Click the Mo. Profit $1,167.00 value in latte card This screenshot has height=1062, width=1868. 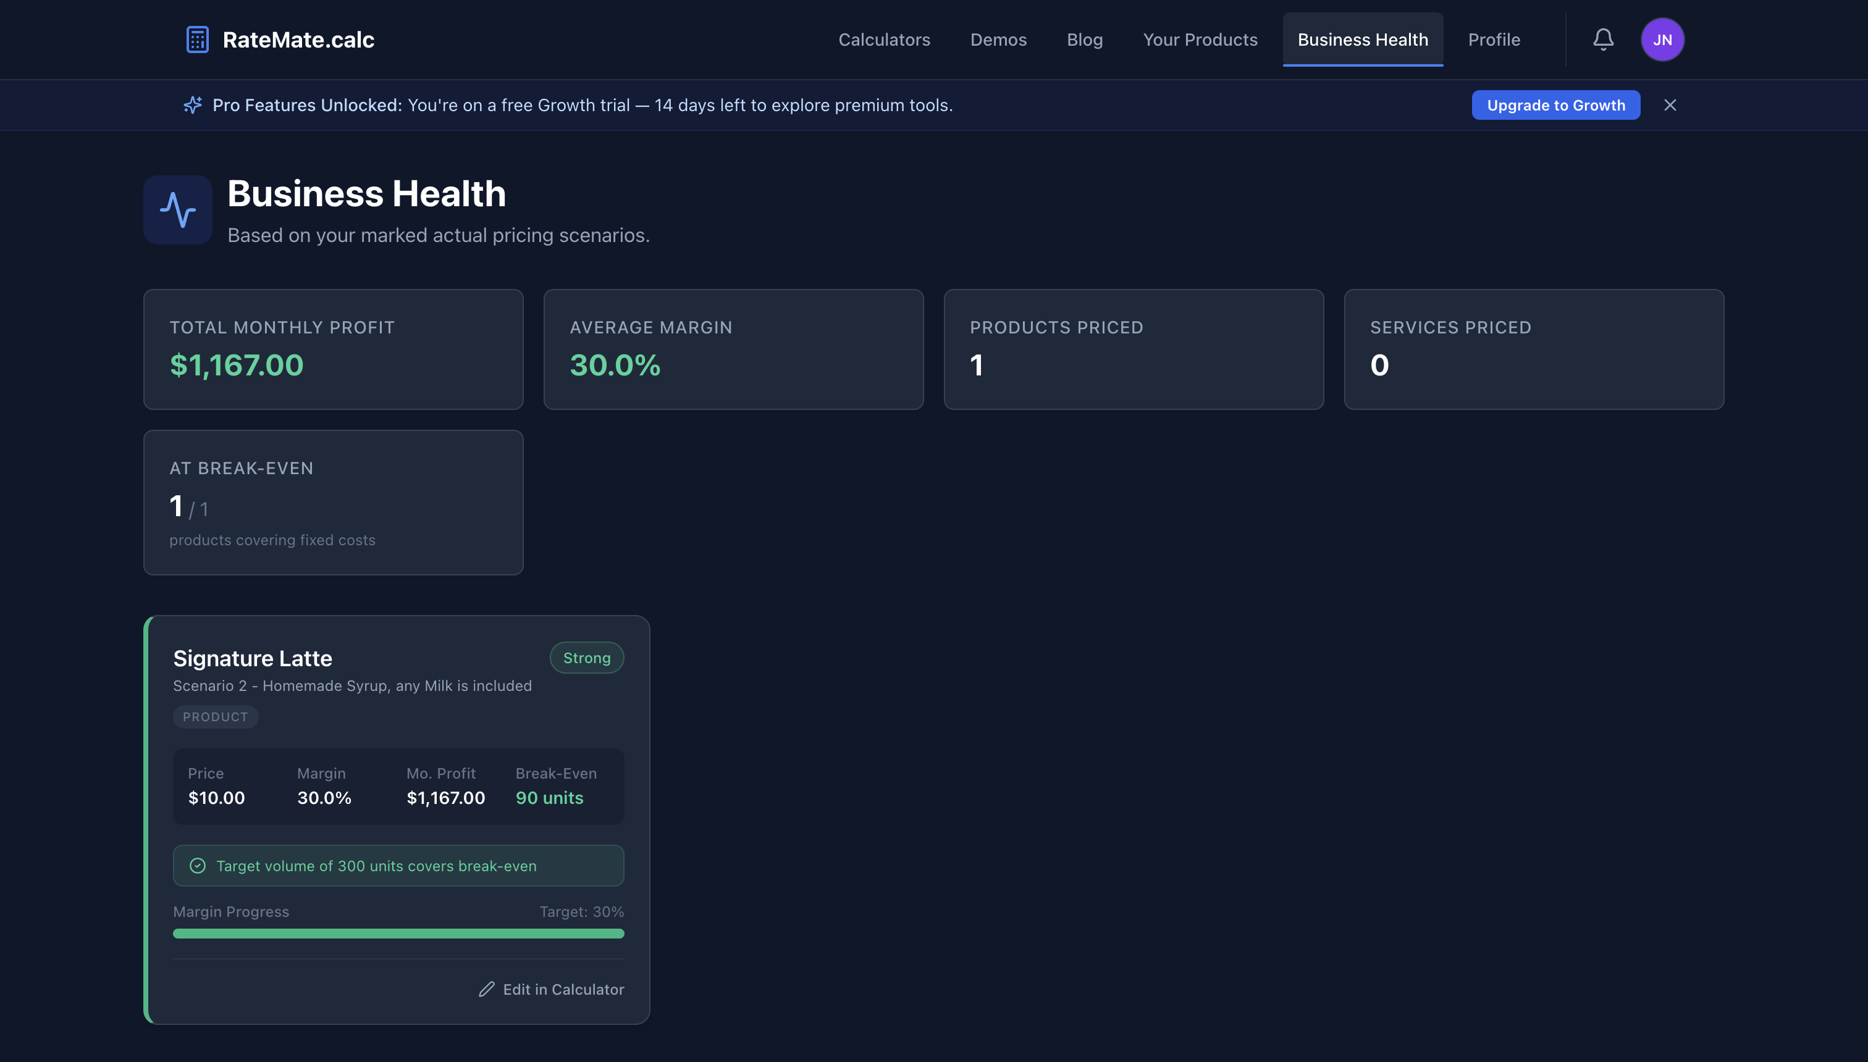pos(446,798)
